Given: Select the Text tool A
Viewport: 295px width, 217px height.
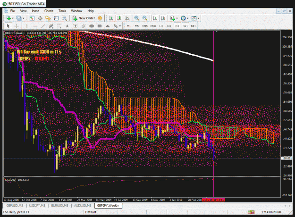Looking at the screenshot, I should click(67, 26).
